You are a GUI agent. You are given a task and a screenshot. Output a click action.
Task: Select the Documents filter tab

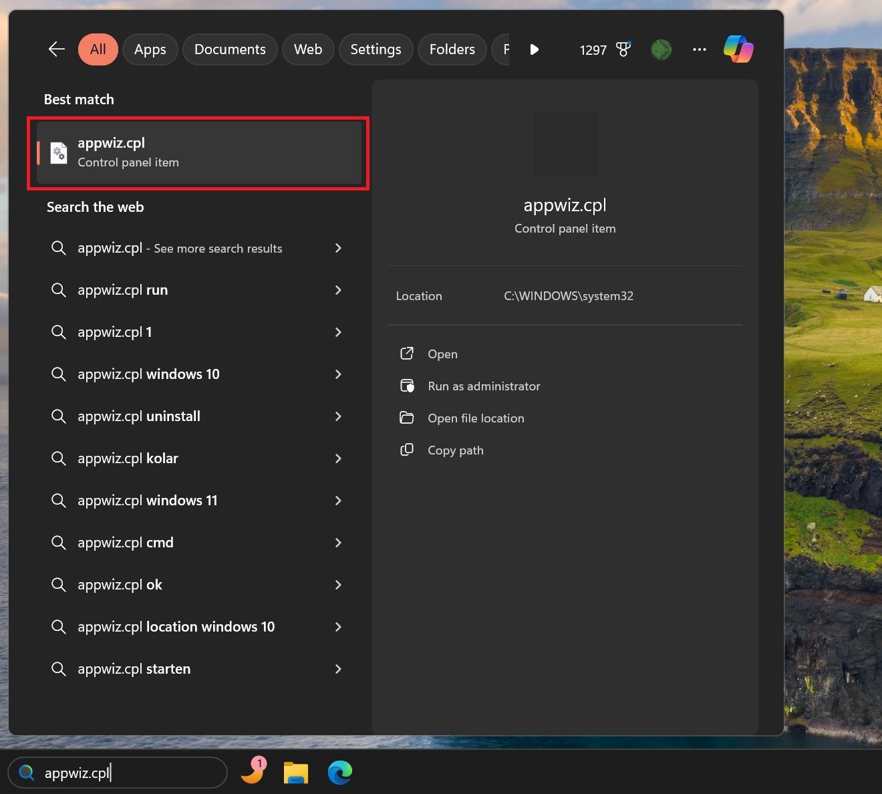pos(230,49)
